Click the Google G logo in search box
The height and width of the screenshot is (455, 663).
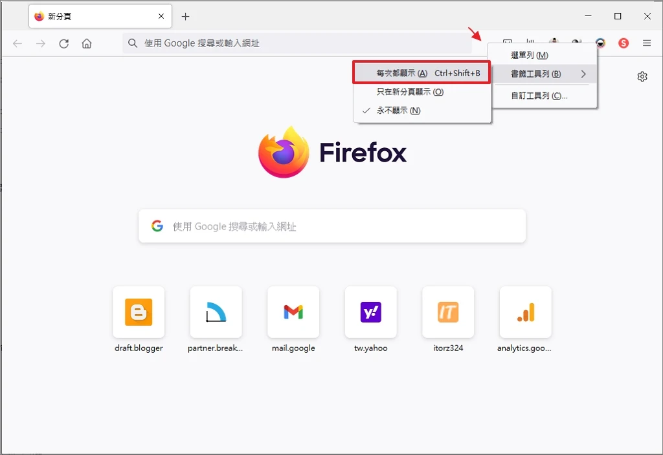pyautogui.click(x=157, y=226)
